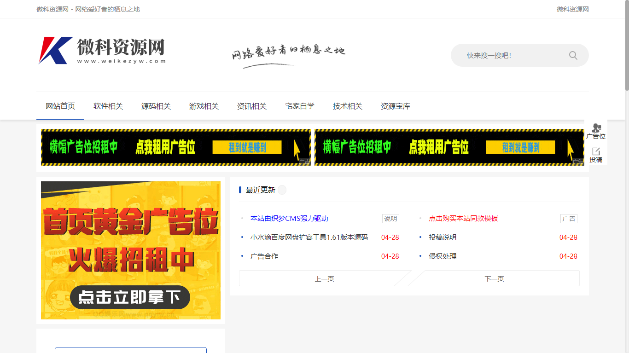The width and height of the screenshot is (629, 353).
Task: Open the 游戏相关 section
Action: (x=204, y=106)
